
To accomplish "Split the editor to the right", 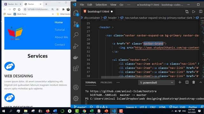I will (x=200, y=11).
